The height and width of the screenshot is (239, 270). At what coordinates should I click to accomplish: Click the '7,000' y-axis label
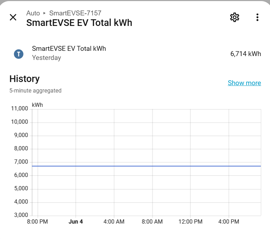tap(21, 162)
